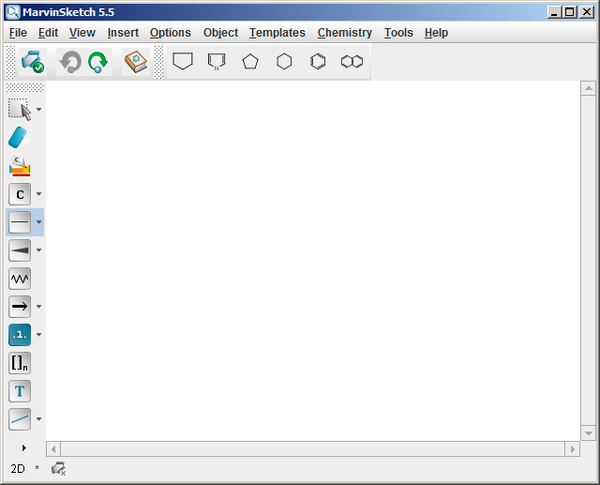Click the Redo arrow icon
600x485 pixels.
tap(98, 62)
